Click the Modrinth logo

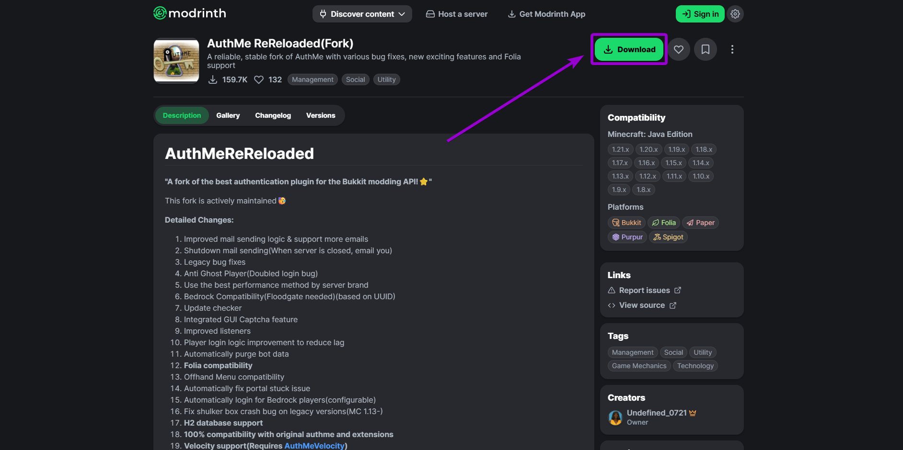click(x=190, y=13)
